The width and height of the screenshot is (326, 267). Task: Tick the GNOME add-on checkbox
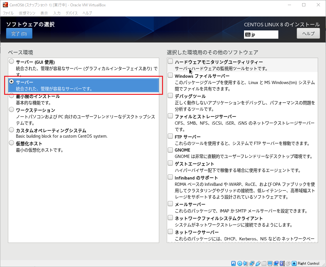(170, 150)
